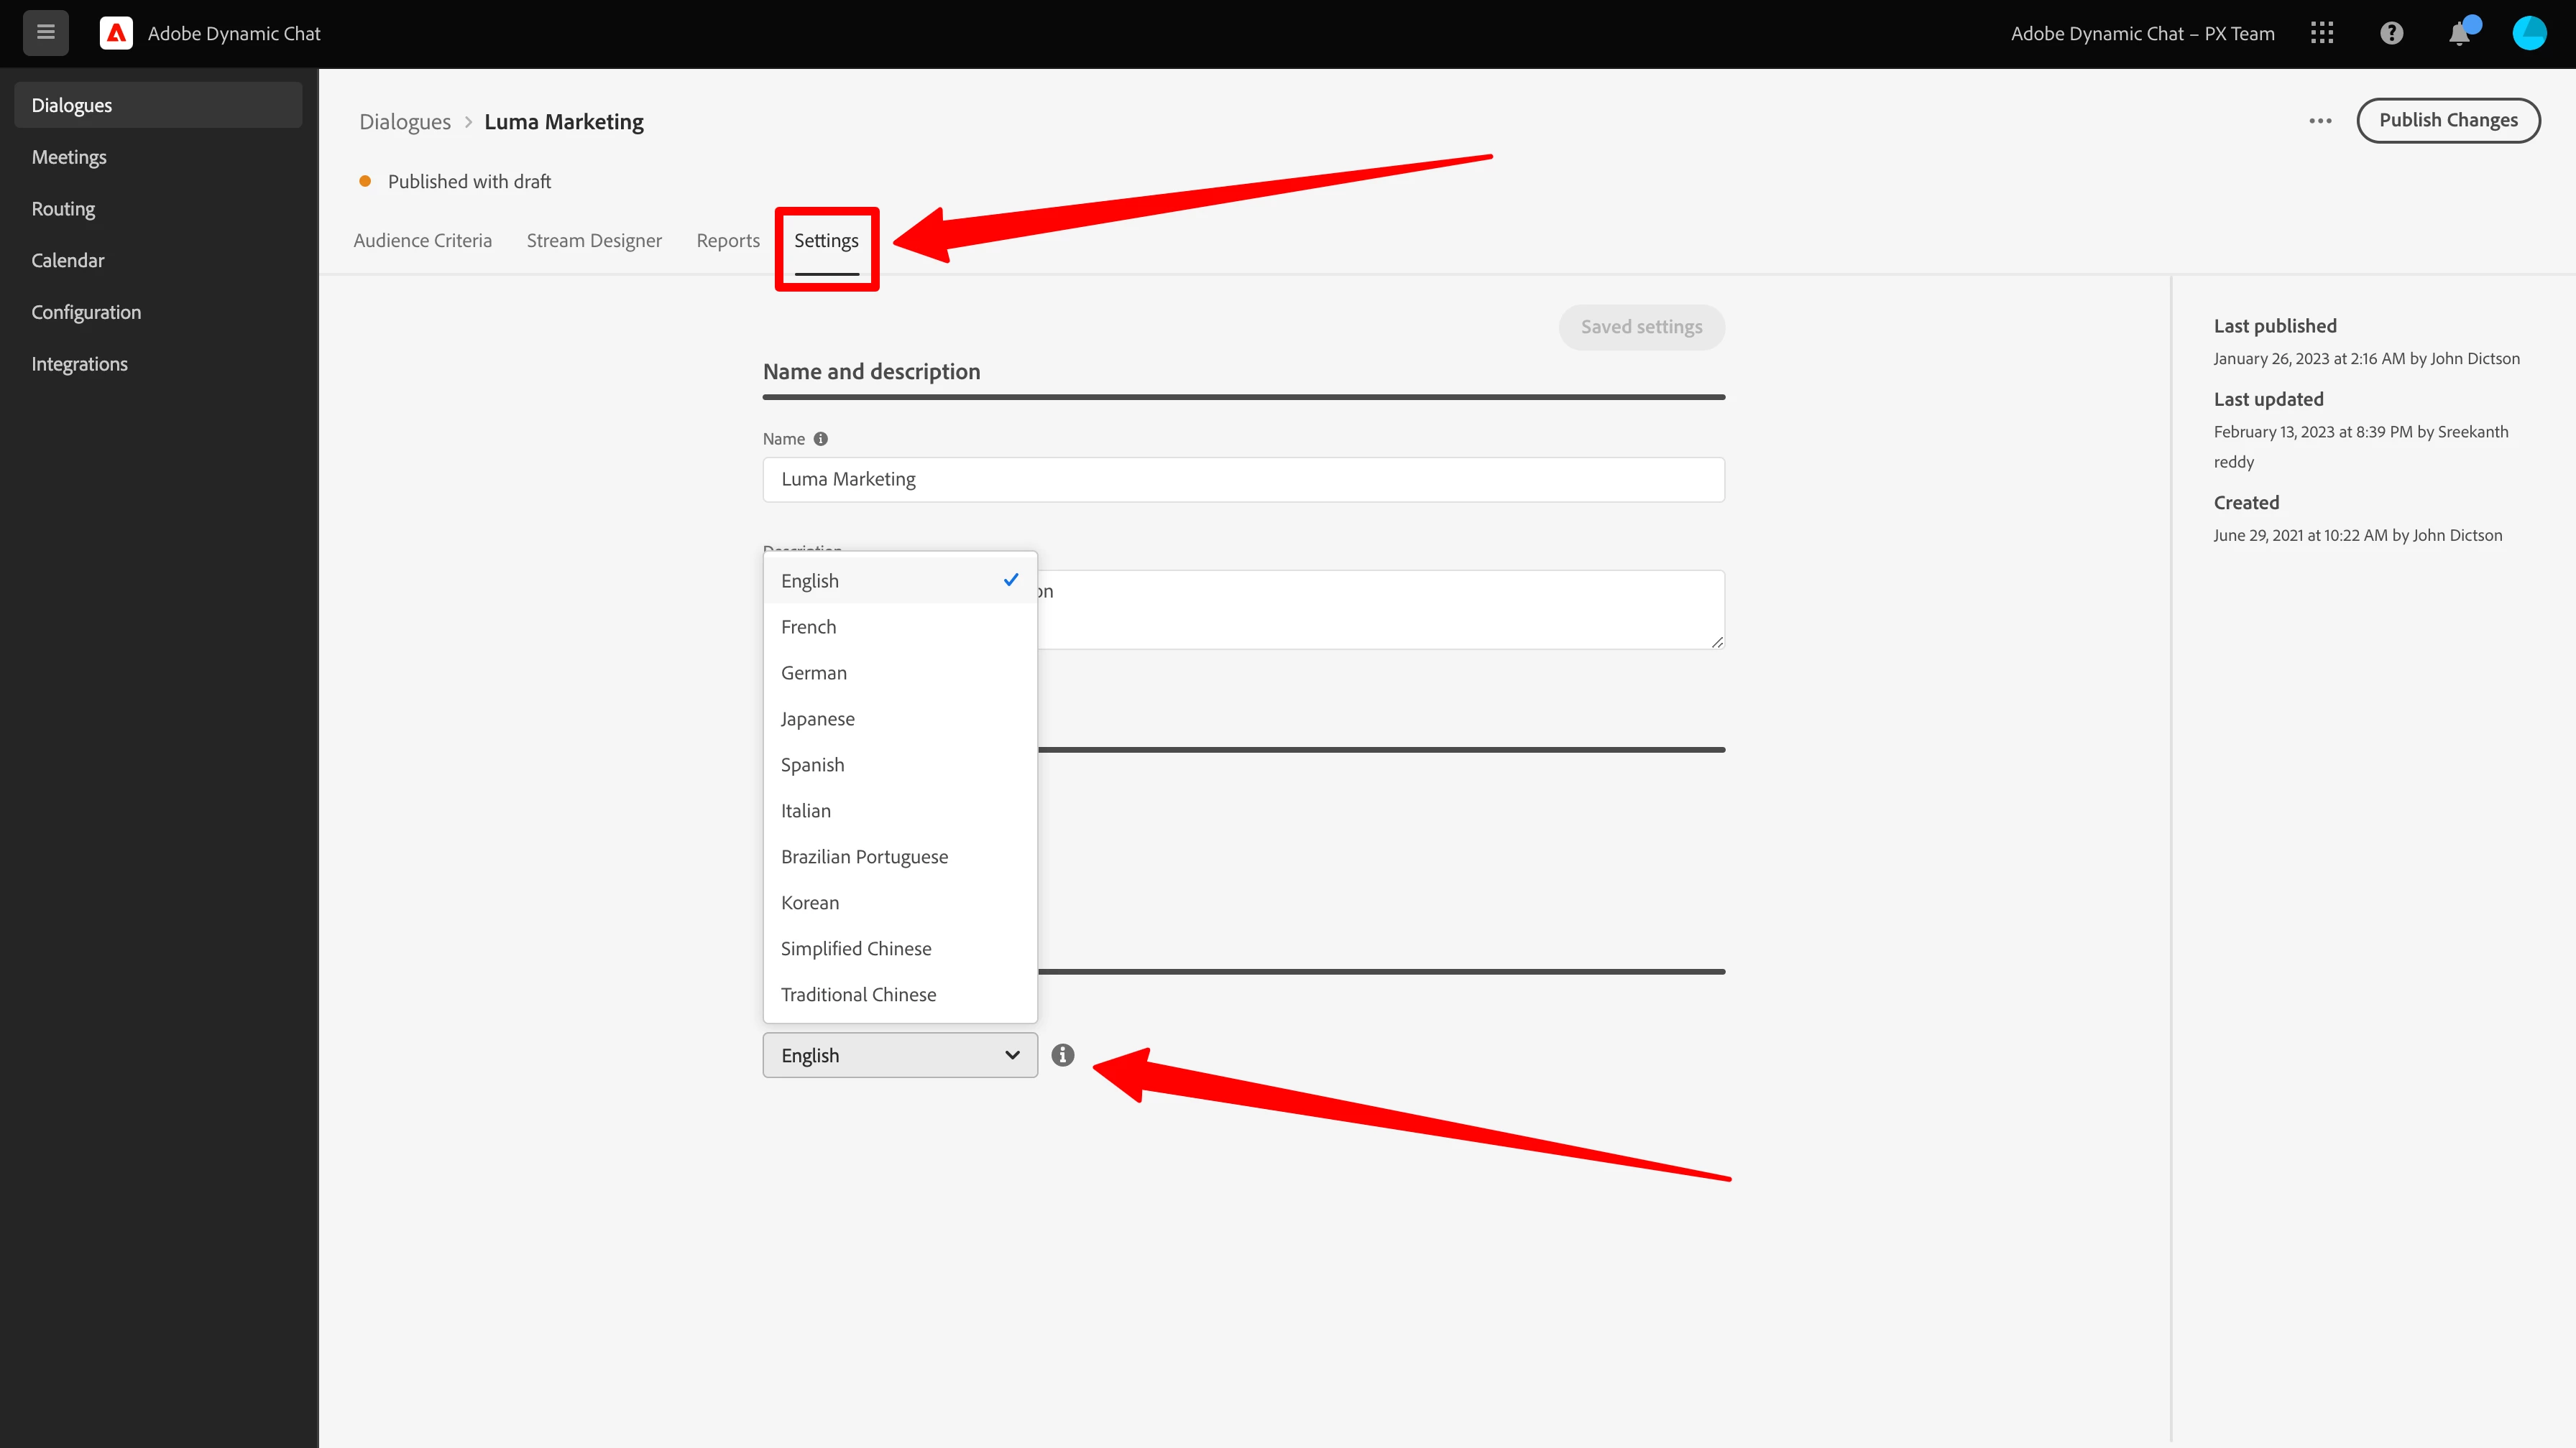The width and height of the screenshot is (2576, 1448).
Task: Open Routing in the sidebar
Action: coord(63,209)
